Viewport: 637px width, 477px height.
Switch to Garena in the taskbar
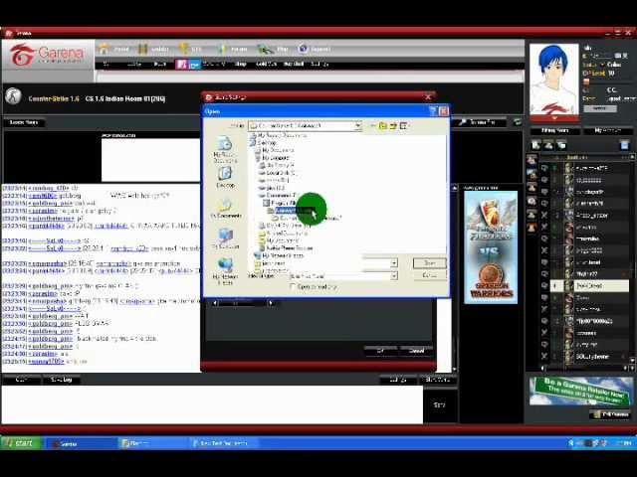coord(82,444)
